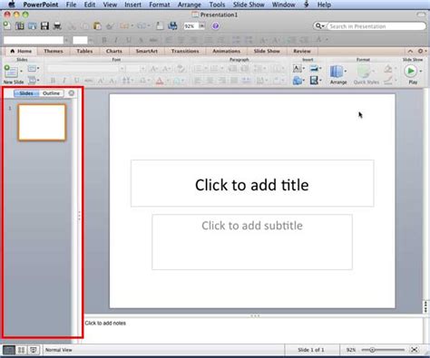The width and height of the screenshot is (430, 358).
Task: Click New Presentation icon in standard toolbar
Action: pyautogui.click(x=7, y=26)
